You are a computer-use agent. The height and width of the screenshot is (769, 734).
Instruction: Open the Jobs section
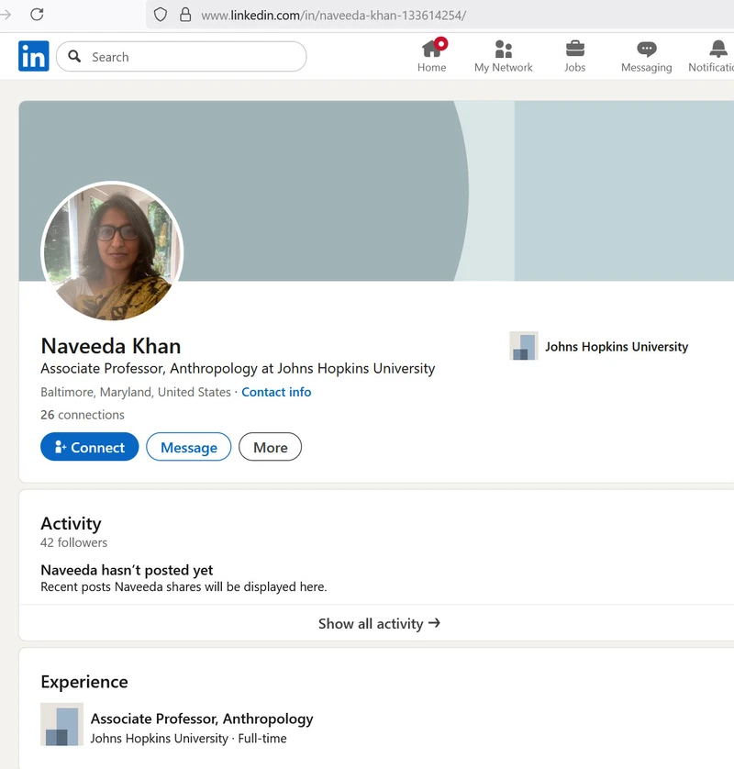[x=574, y=56]
